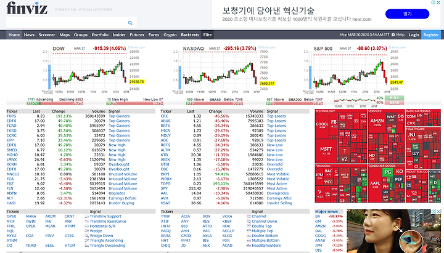Image resolution: width=444 pixels, height=253 pixels.
Task: Click the BA ticker in Major news
Action: tap(318, 217)
